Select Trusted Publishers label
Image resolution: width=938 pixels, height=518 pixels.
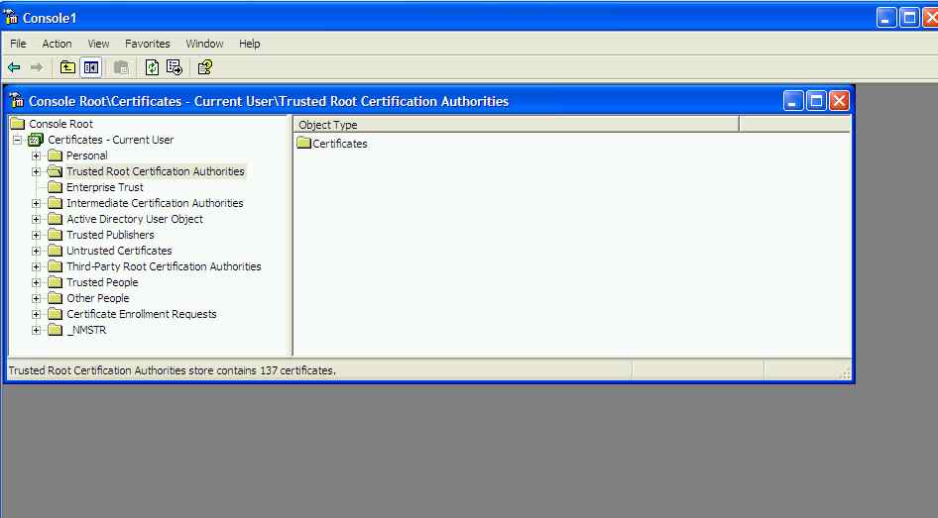click(x=110, y=235)
